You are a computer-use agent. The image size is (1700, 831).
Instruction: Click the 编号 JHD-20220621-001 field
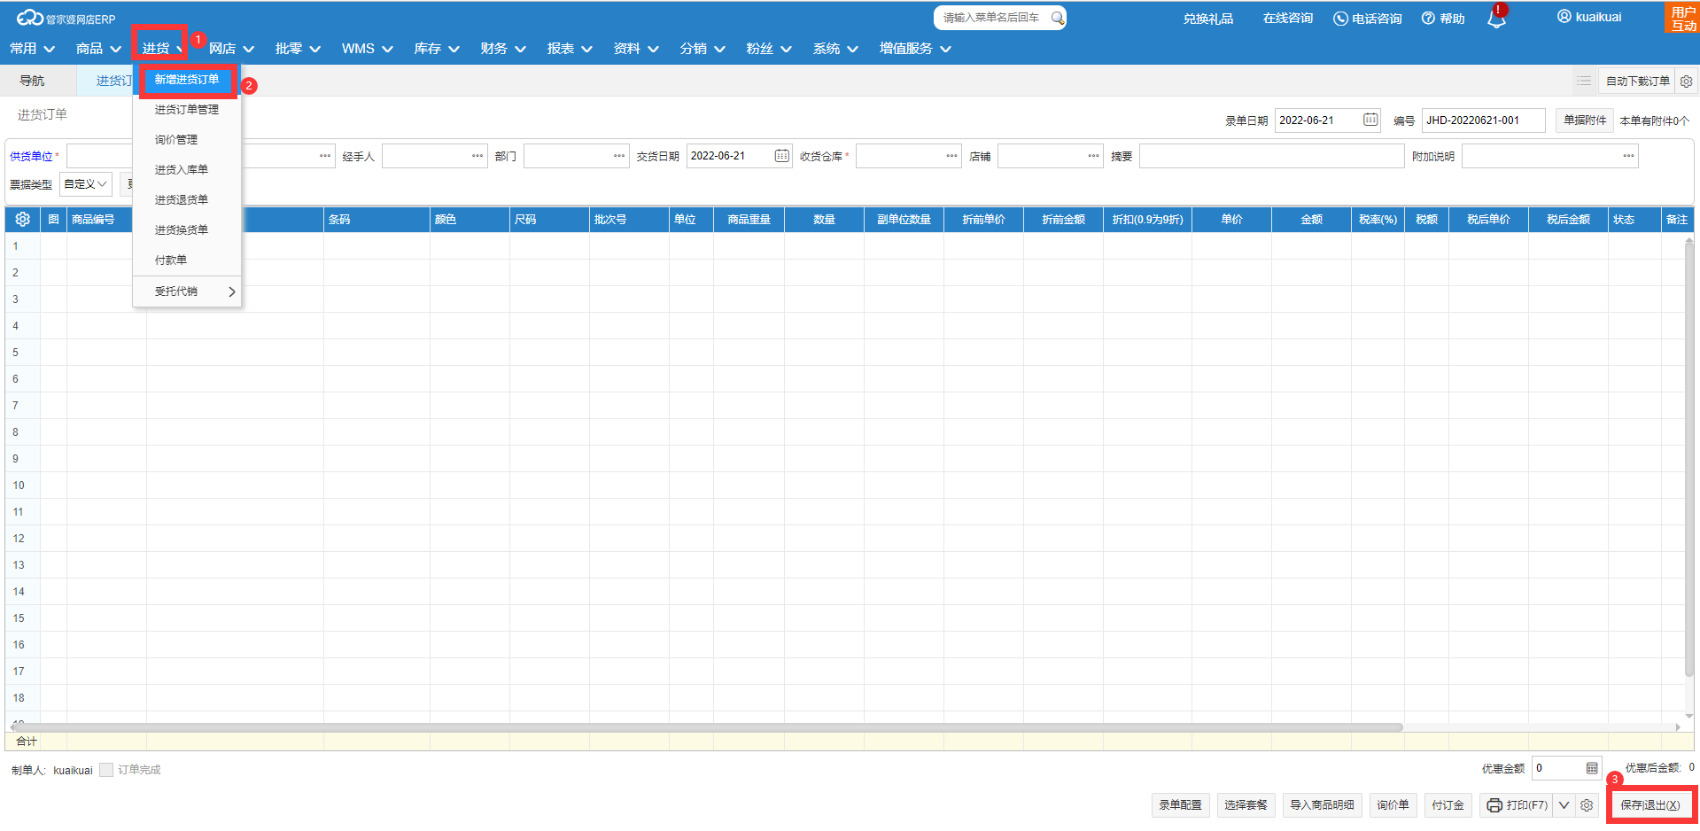click(1483, 120)
